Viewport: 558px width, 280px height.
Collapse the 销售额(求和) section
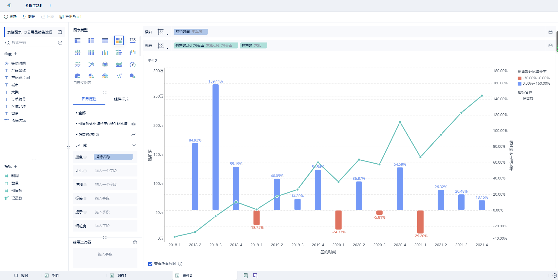[x=87, y=135]
